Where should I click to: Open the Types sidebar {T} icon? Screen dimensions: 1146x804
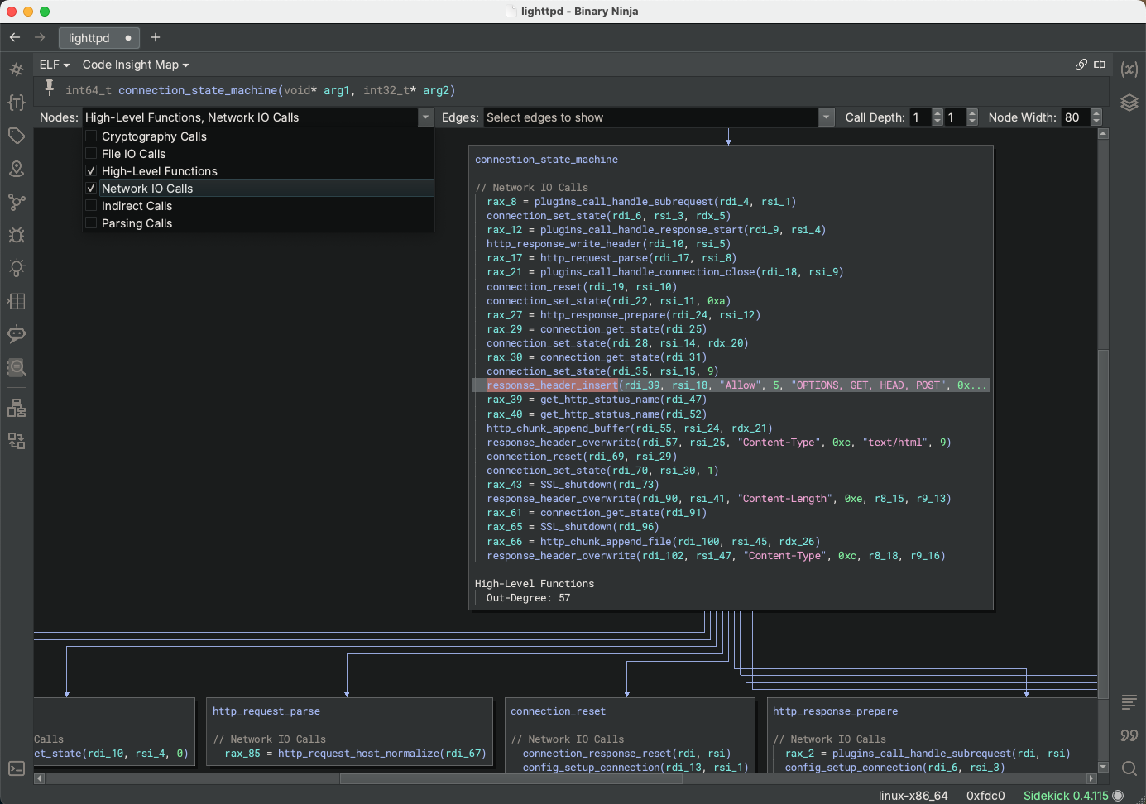(16, 103)
